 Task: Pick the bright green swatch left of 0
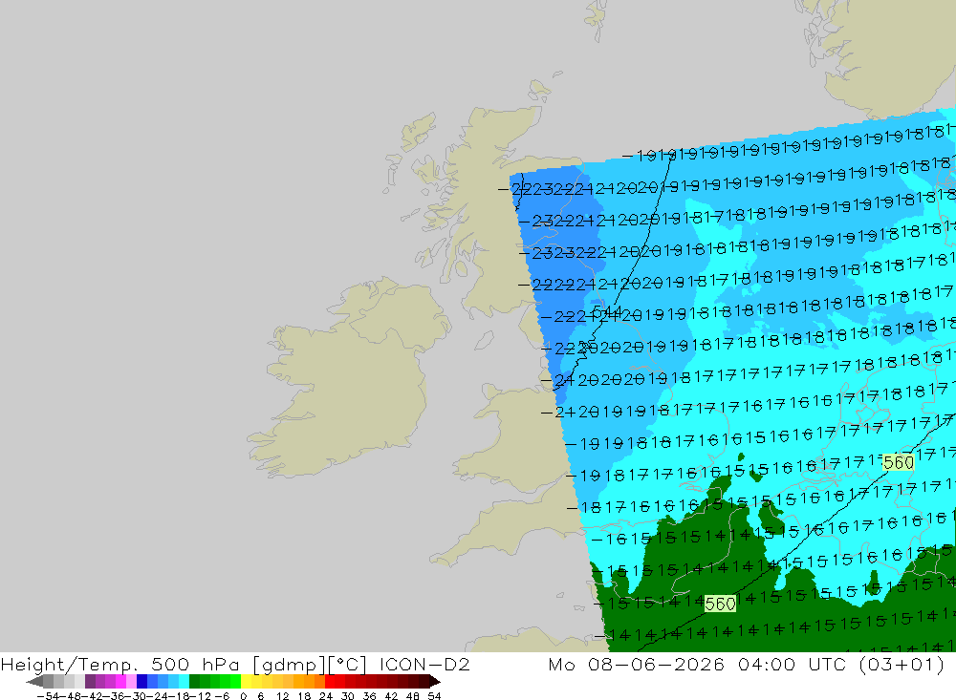(235, 681)
